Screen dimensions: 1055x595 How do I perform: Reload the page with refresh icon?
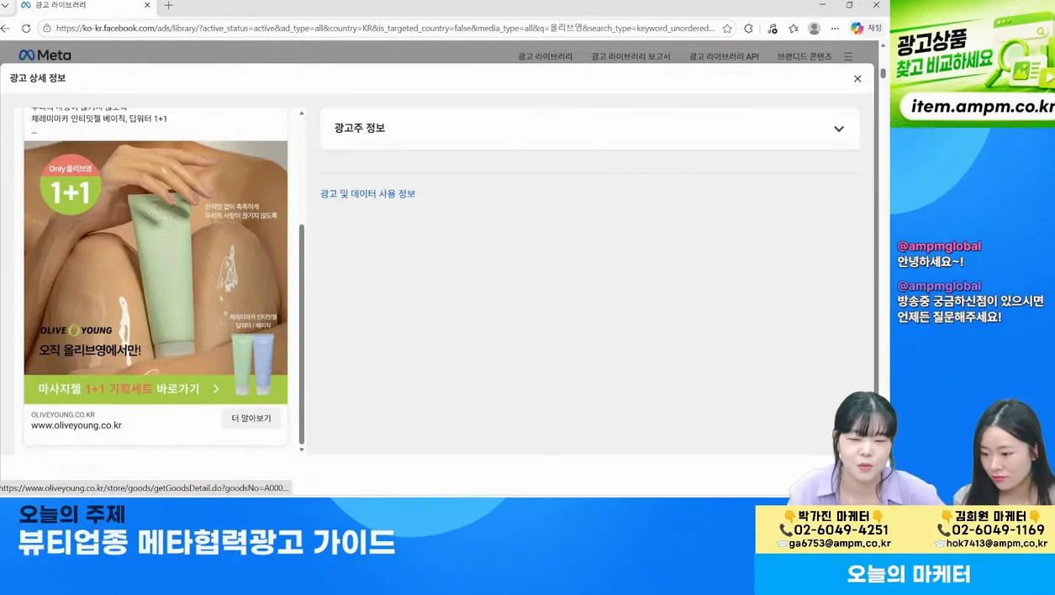pos(26,28)
